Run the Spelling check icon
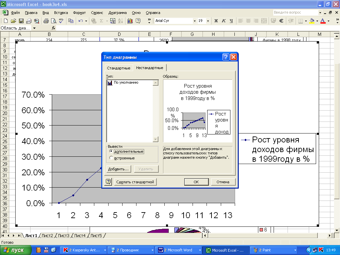This screenshot has height=255, width=340. pos(61,21)
